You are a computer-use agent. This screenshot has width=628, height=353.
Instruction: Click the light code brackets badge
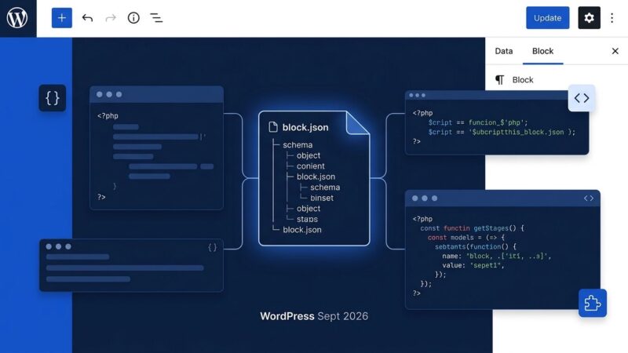coord(582,98)
